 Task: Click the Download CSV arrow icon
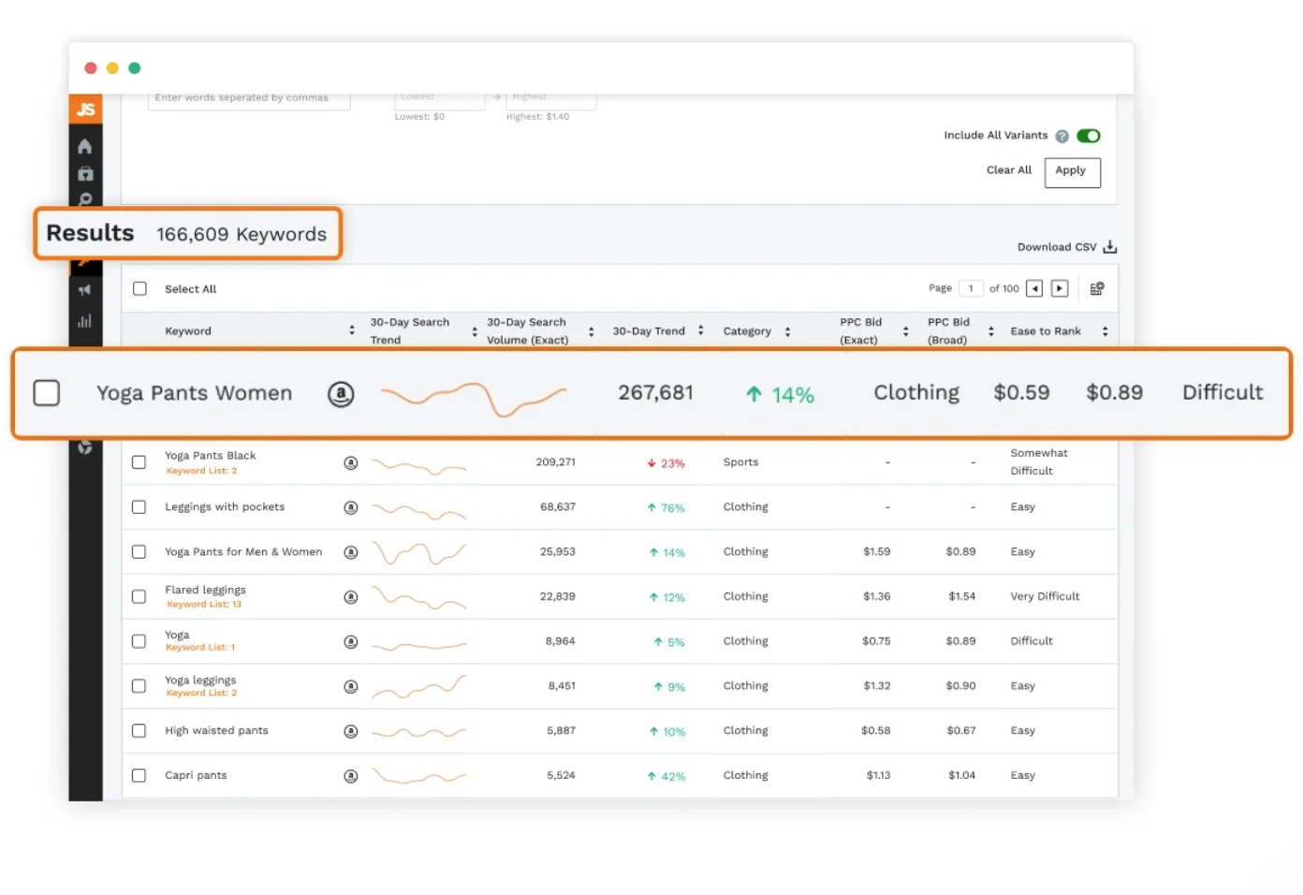1110,247
